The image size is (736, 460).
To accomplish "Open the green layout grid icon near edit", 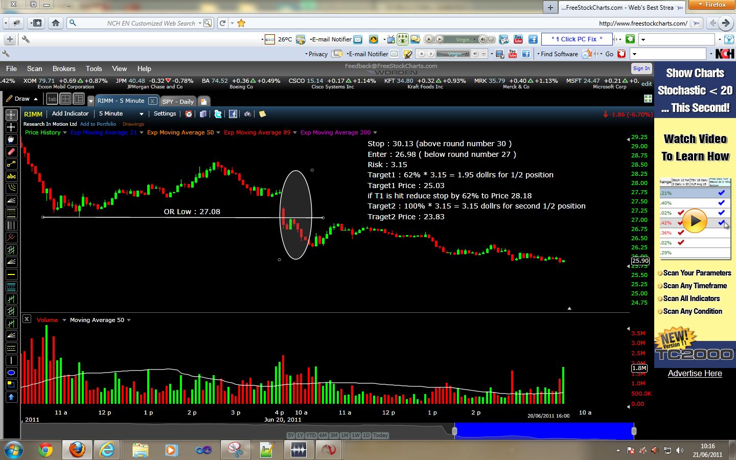I will click(x=648, y=99).
